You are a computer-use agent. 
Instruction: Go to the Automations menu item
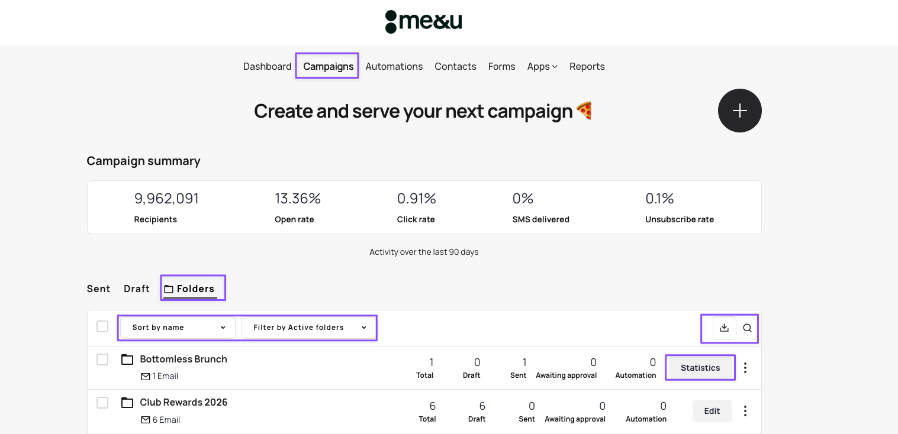click(394, 66)
